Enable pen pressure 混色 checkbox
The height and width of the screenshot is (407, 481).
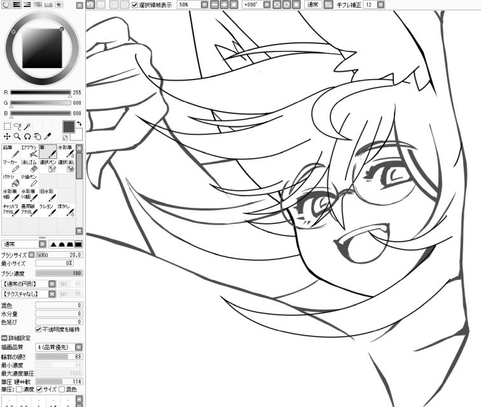pyautogui.click(x=62, y=390)
